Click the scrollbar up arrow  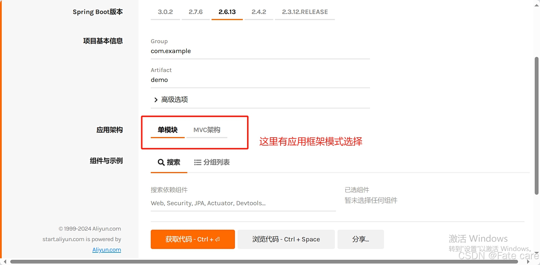[536, 5]
